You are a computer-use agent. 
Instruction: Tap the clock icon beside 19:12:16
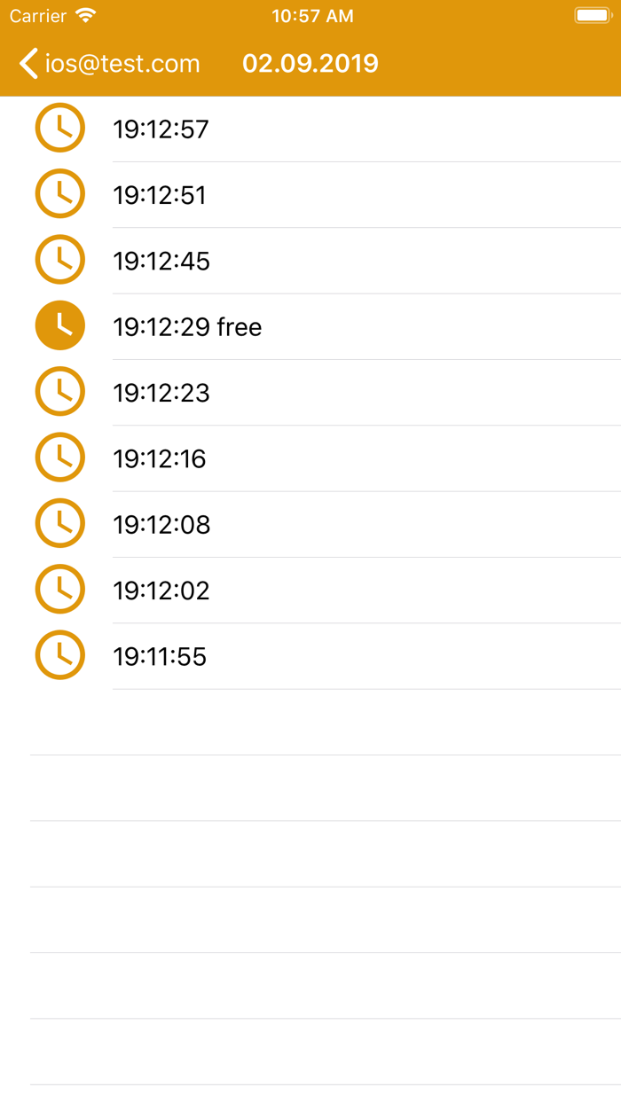[59, 458]
